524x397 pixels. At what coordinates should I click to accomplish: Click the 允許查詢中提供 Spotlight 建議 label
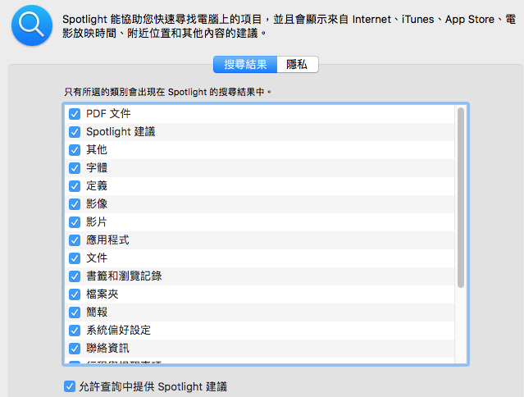[x=153, y=386]
